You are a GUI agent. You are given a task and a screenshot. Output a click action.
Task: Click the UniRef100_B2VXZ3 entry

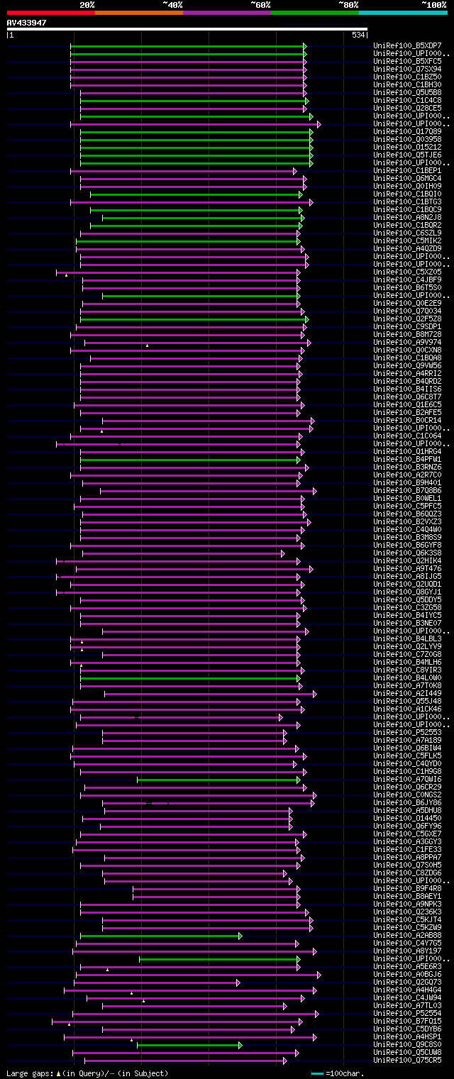(x=407, y=522)
